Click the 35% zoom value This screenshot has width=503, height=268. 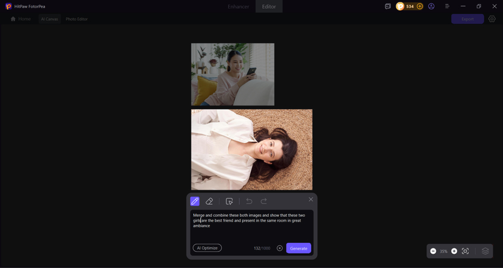coord(443,251)
